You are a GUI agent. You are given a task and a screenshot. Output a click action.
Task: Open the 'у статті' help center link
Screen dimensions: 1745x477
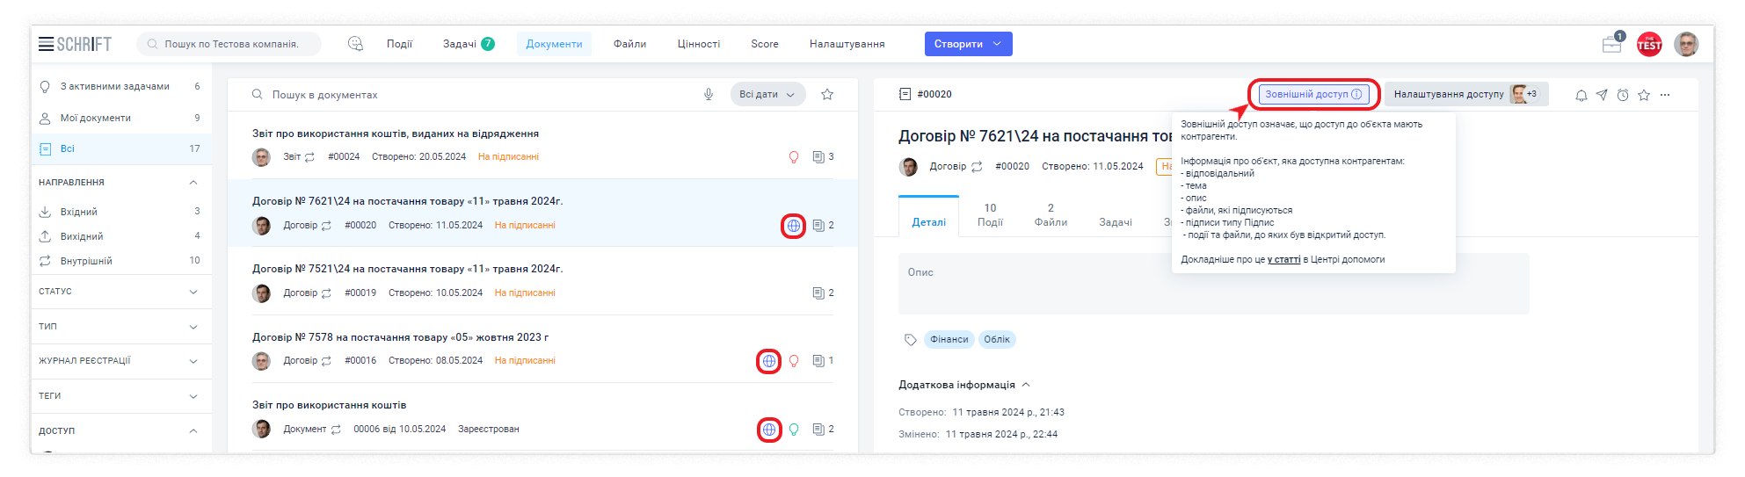pos(1283,260)
